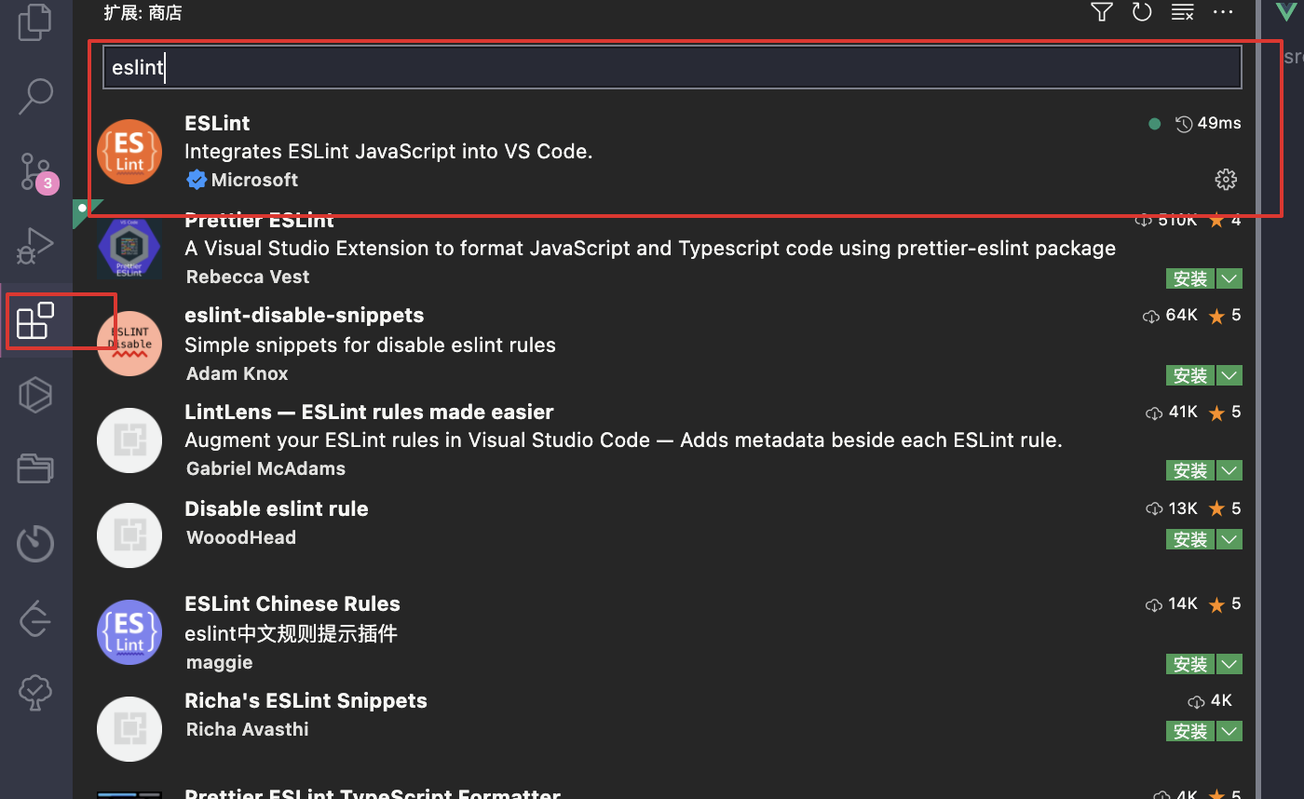Open the folders icon in the activity bar
This screenshot has width=1304, height=799.
pos(35,467)
